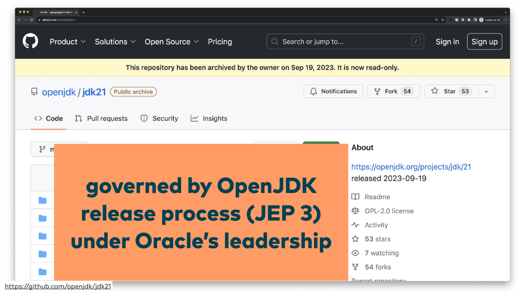Screen dimensions: 525x295
Task: Toggle the browser side panel icon
Action: coord(475,20)
